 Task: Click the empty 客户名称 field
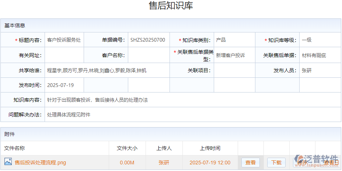point(148,55)
